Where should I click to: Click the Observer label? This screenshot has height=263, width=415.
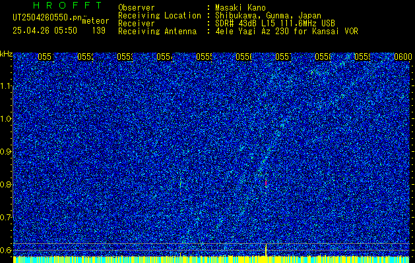(137, 7)
